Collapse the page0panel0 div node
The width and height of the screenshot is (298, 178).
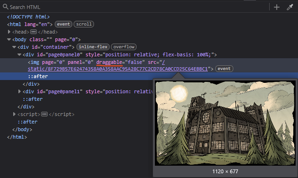[x=19, y=54]
